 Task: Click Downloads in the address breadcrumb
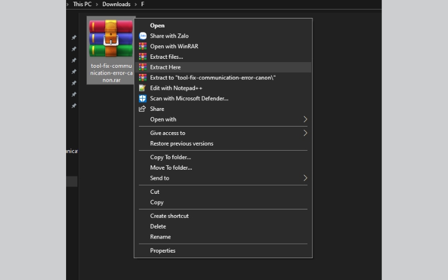coord(116,4)
